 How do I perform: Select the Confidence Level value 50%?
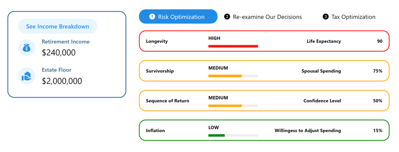click(378, 101)
